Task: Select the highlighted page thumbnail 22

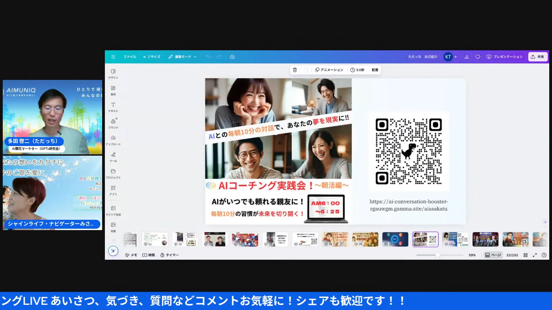Action: (x=425, y=239)
